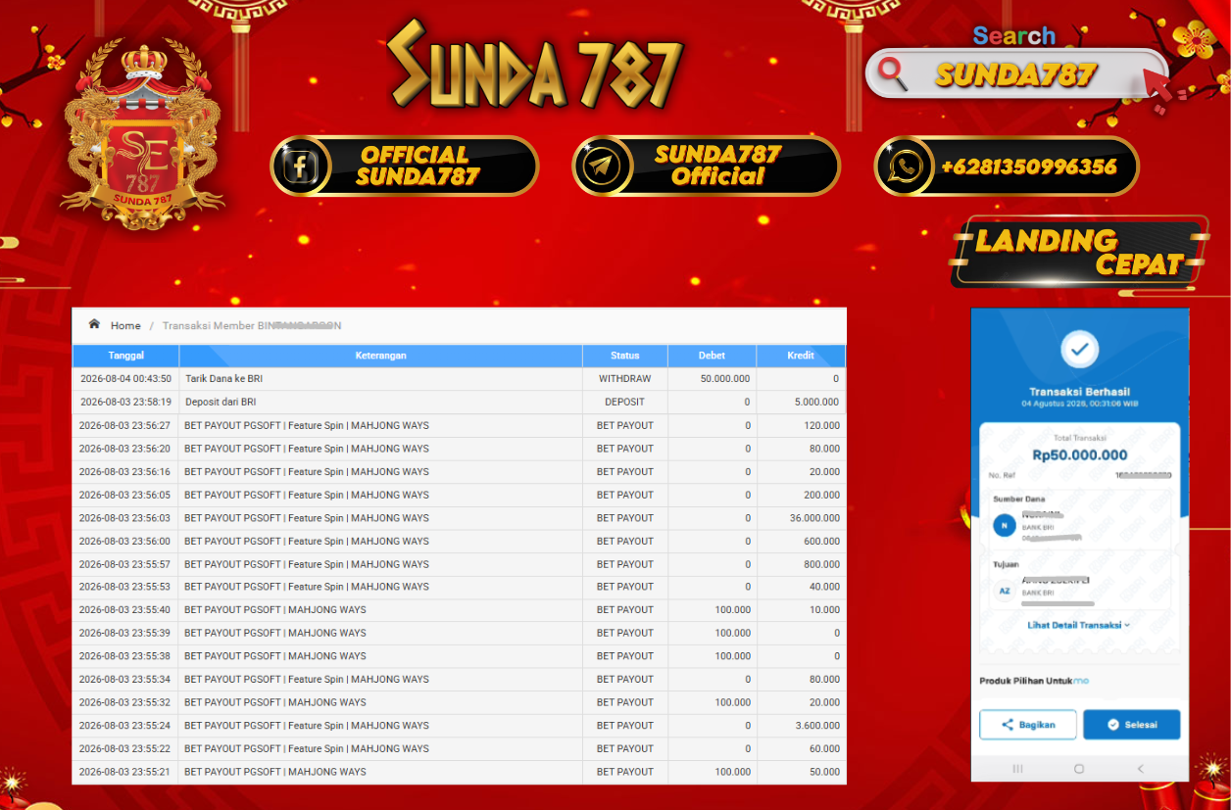
Task: Click the 23:55:40 timestamp cell
Action: click(x=125, y=609)
